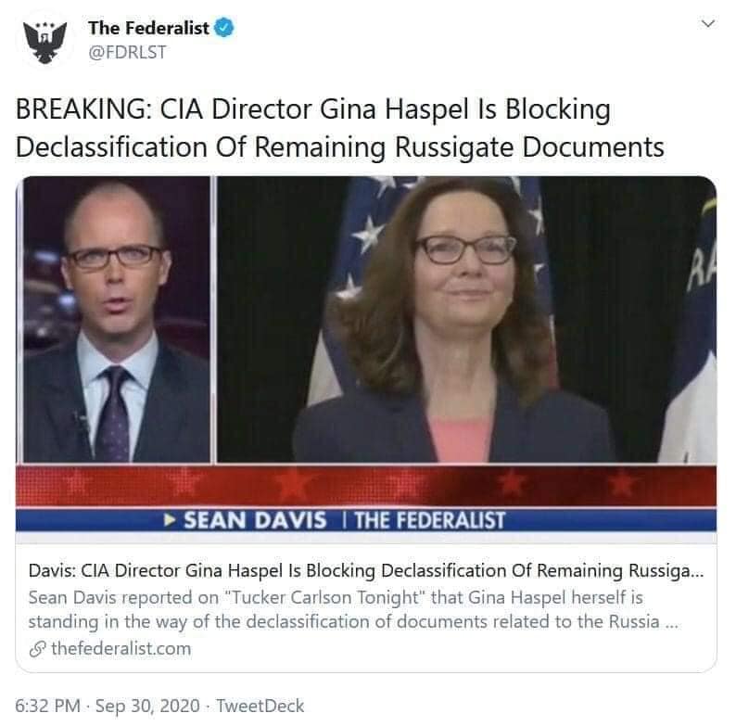The width and height of the screenshot is (736, 726).
Task: Click the red starred chyron strip
Action: click(x=366, y=486)
